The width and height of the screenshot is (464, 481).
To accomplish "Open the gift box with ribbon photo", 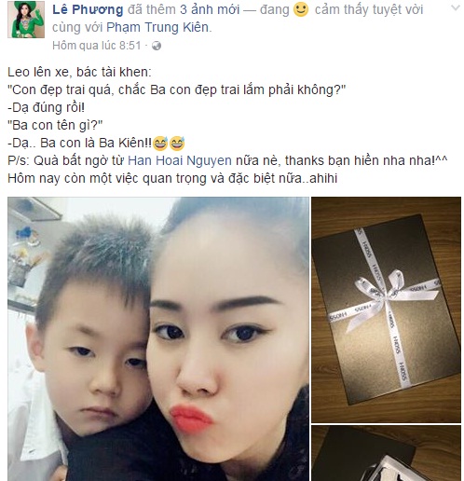I will point(386,309).
